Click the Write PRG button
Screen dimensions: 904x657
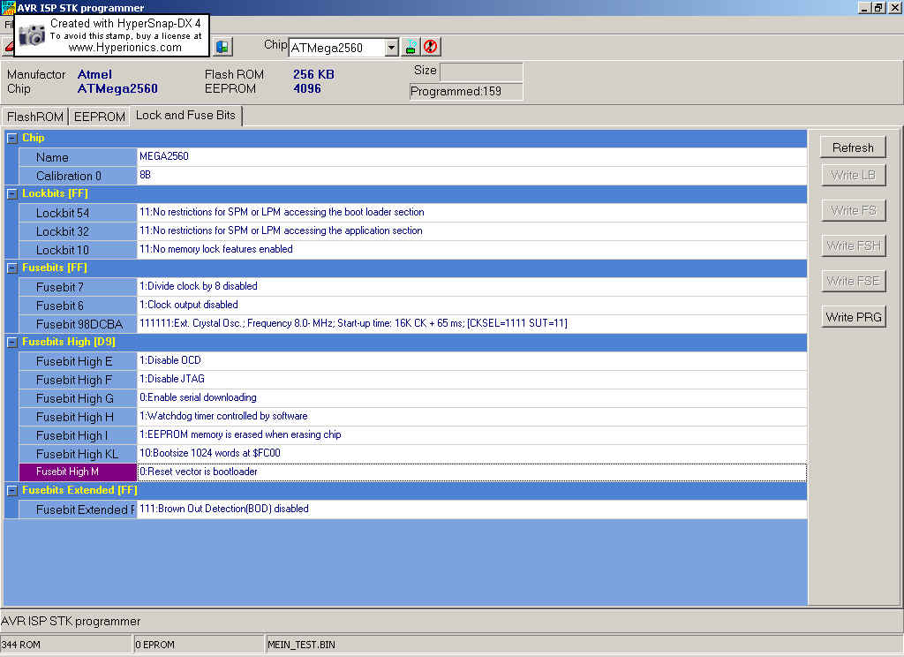[x=853, y=317]
